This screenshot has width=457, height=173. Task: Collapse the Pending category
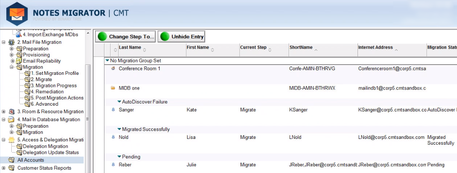point(119,157)
